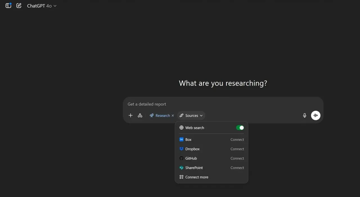The image size is (360, 197).
Task: Start voice mode with waveform icon
Action: pos(316,116)
